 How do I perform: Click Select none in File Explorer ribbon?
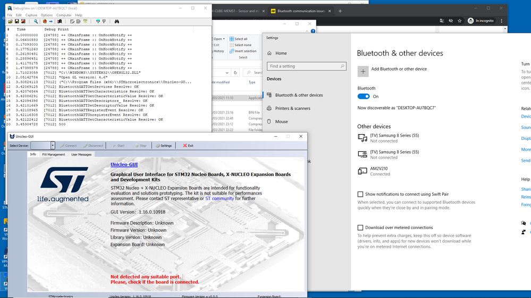240,45
